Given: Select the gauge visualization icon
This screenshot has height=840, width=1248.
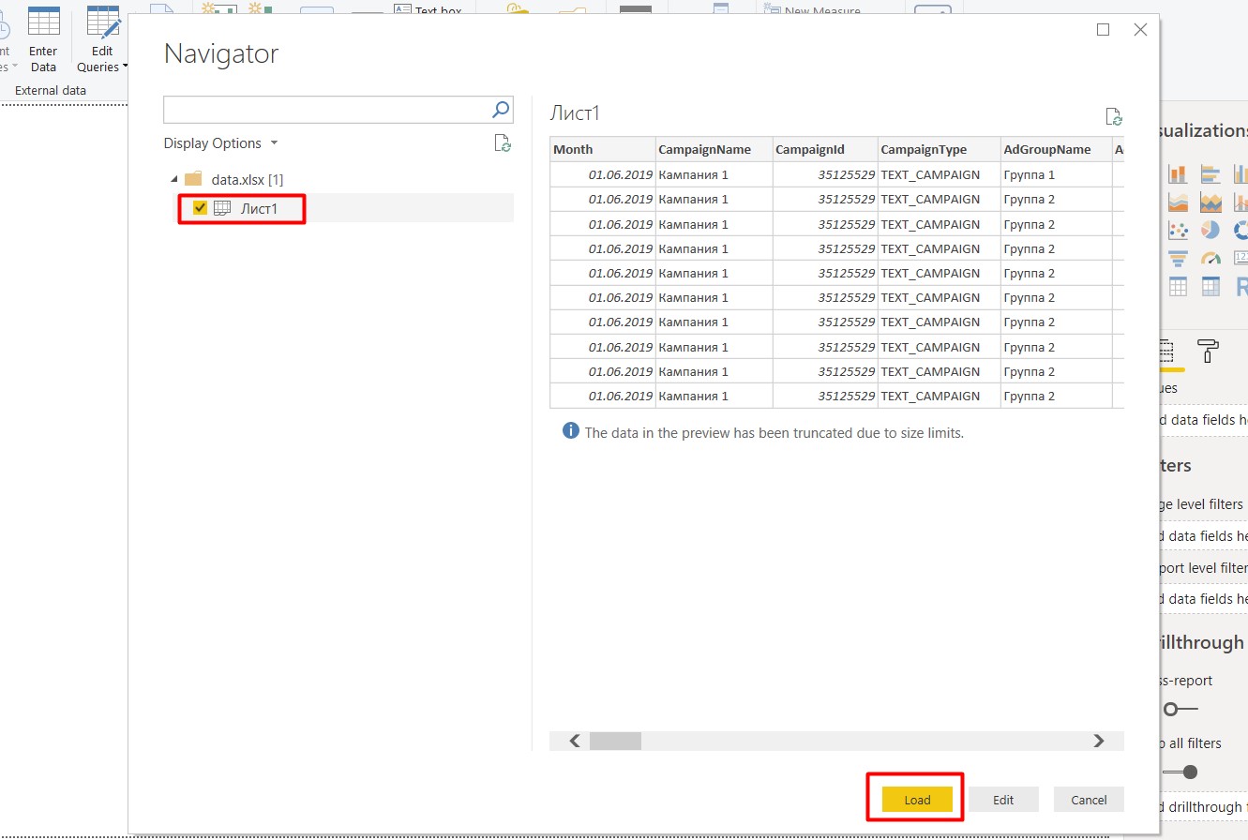Looking at the screenshot, I should (x=1210, y=259).
